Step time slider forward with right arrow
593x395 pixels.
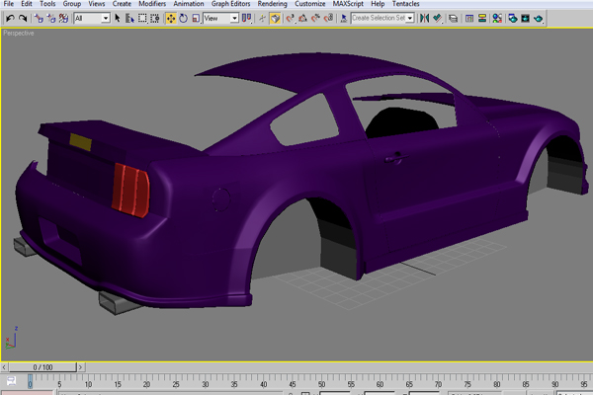click(81, 367)
